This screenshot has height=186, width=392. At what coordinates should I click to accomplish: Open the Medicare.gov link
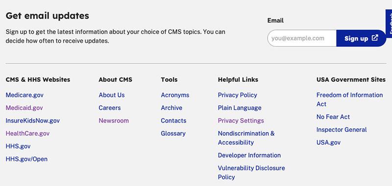click(24, 95)
